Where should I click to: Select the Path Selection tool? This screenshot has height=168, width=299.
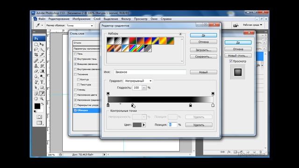point(36,88)
